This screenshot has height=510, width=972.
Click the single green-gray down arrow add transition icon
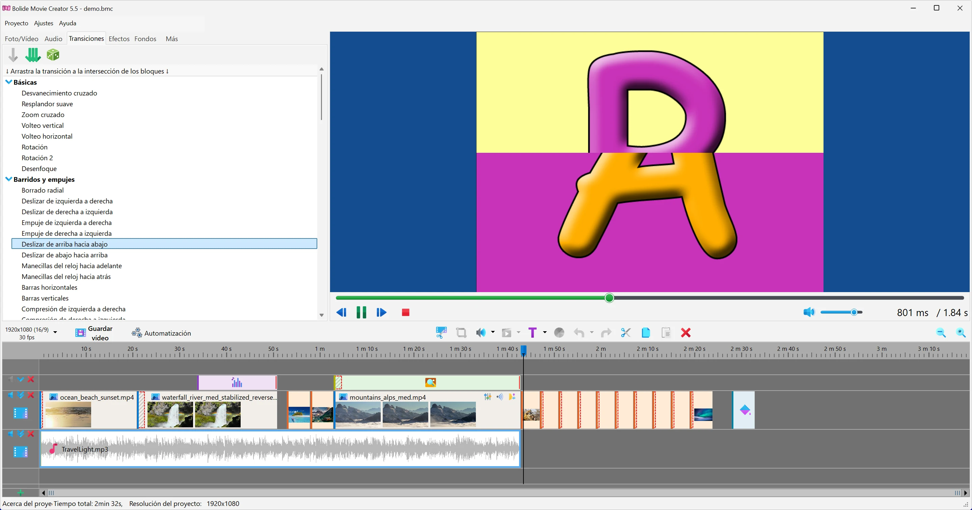[x=13, y=55]
